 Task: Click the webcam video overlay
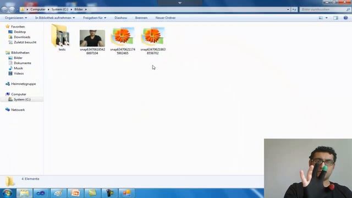coord(308,168)
